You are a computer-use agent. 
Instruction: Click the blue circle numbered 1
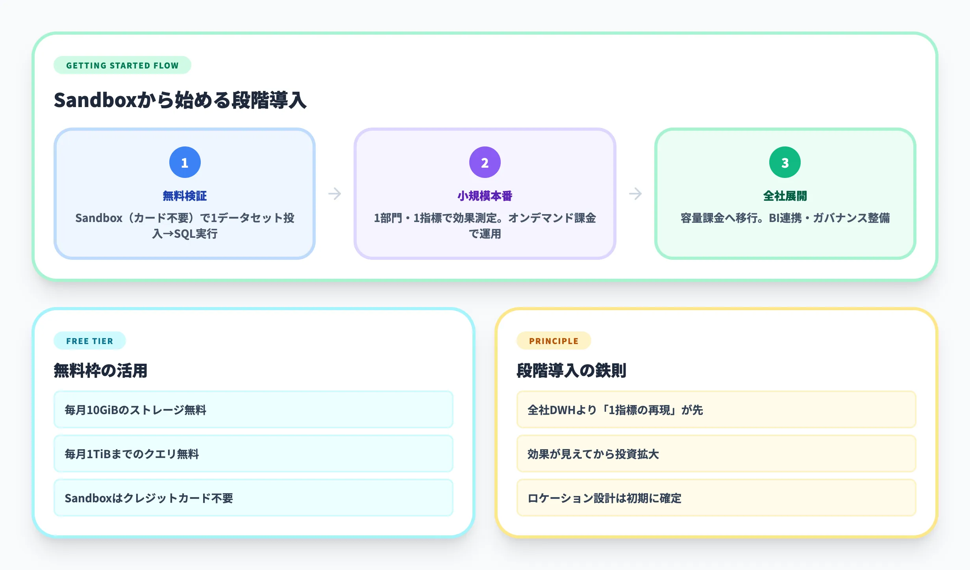(184, 161)
